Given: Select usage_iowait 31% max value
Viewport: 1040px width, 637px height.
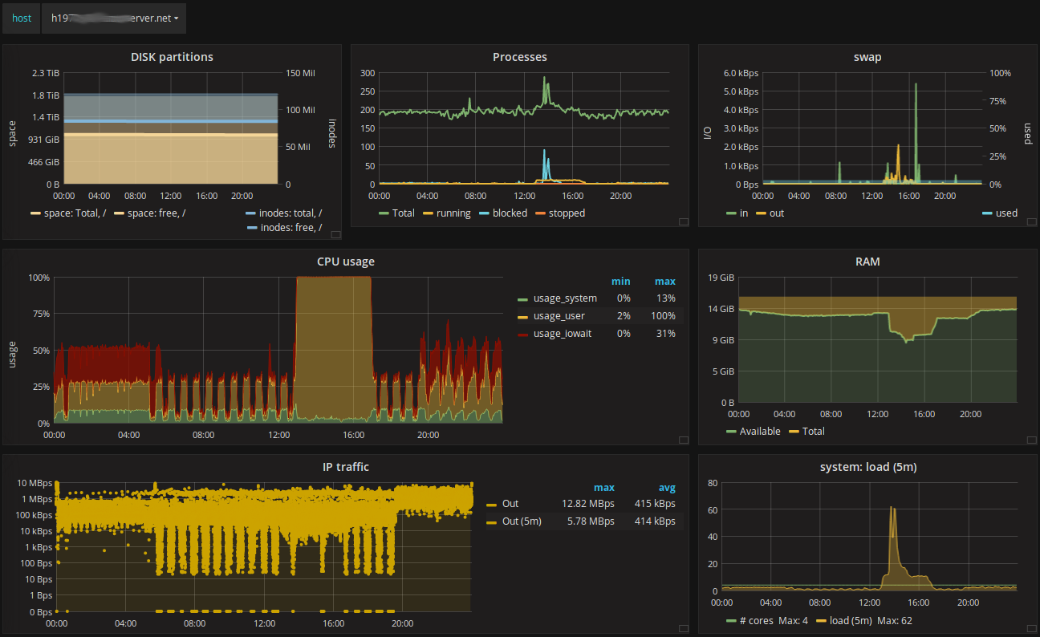Looking at the screenshot, I should (x=666, y=334).
